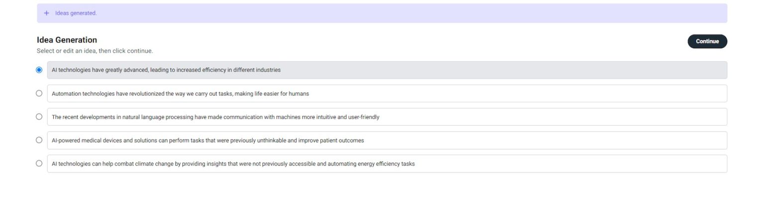Click the 'Idea Generation' heading

(67, 40)
